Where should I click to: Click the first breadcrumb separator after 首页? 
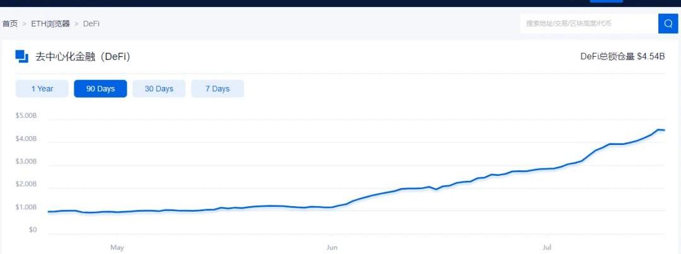25,24
